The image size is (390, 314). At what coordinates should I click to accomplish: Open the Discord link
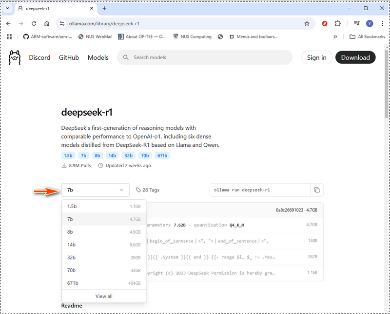pos(39,57)
